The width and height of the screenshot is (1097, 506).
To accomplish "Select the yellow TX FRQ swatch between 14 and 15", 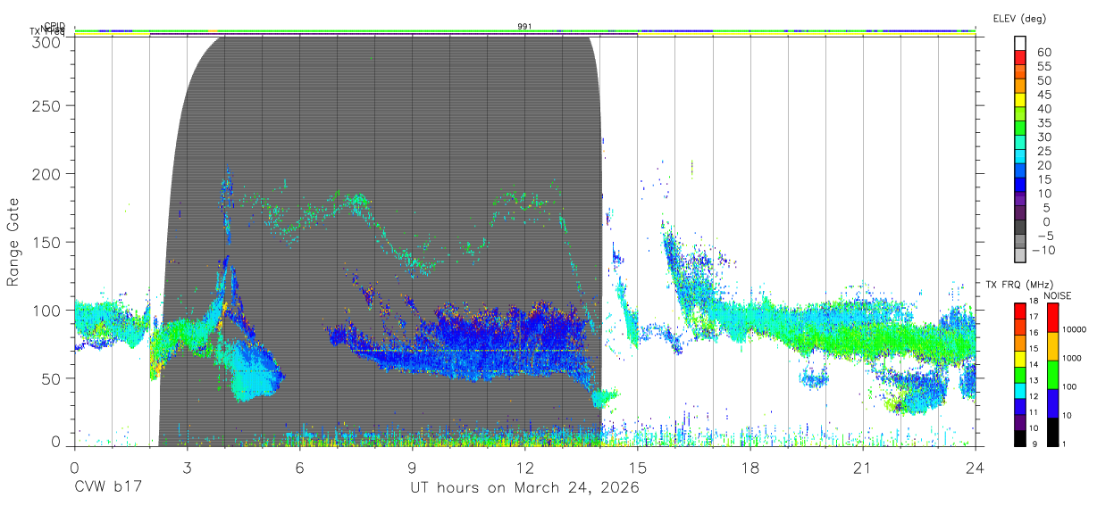I will pyautogui.click(x=1020, y=358).
